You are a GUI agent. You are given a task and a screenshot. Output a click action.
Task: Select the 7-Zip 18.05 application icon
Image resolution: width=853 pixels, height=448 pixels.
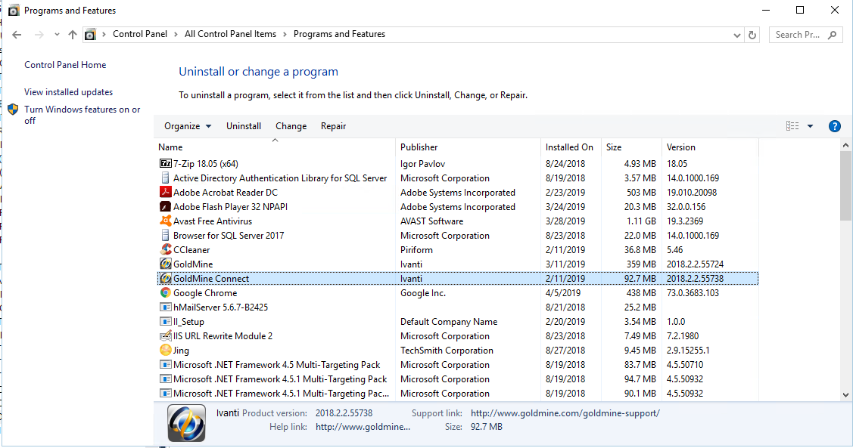coord(167,163)
